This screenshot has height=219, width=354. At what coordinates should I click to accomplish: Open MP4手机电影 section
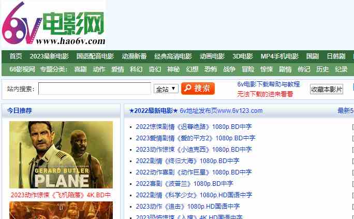(279, 56)
